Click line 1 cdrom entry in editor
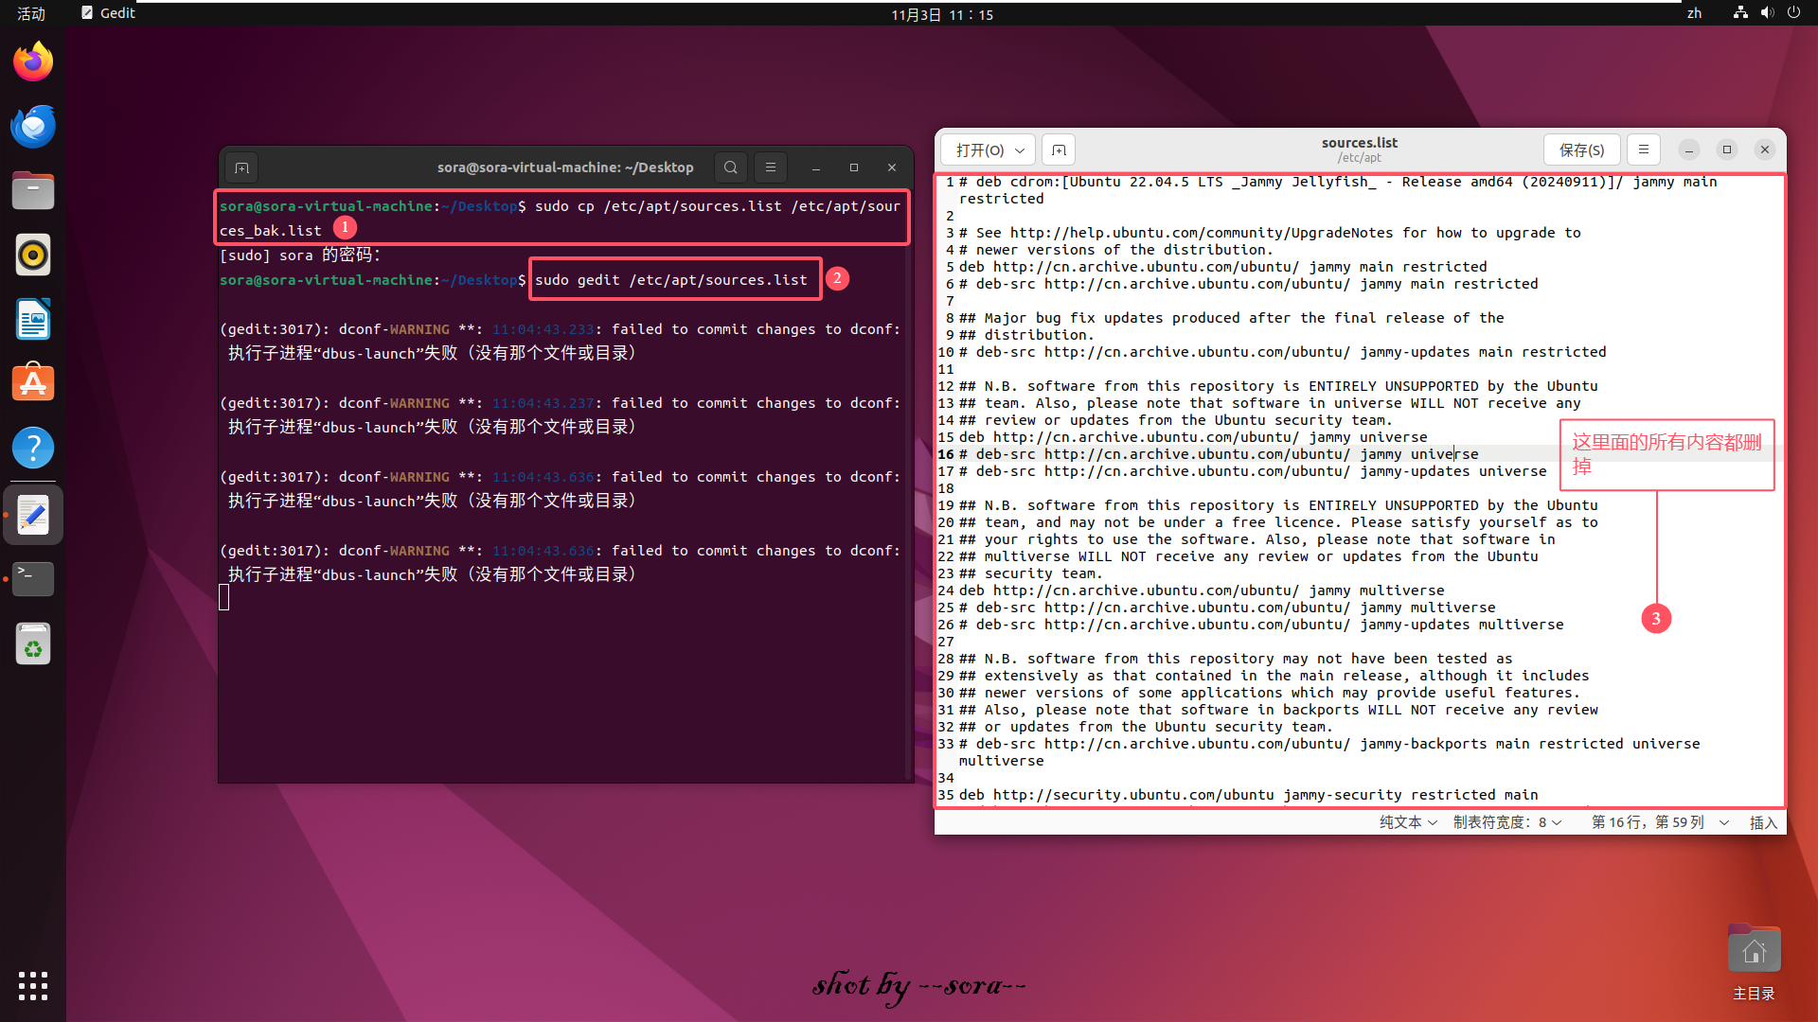 pos(1338,190)
